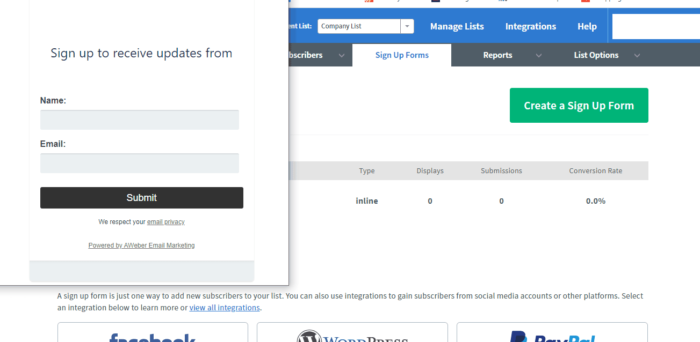Click the Conversion Rate column header

tap(596, 171)
